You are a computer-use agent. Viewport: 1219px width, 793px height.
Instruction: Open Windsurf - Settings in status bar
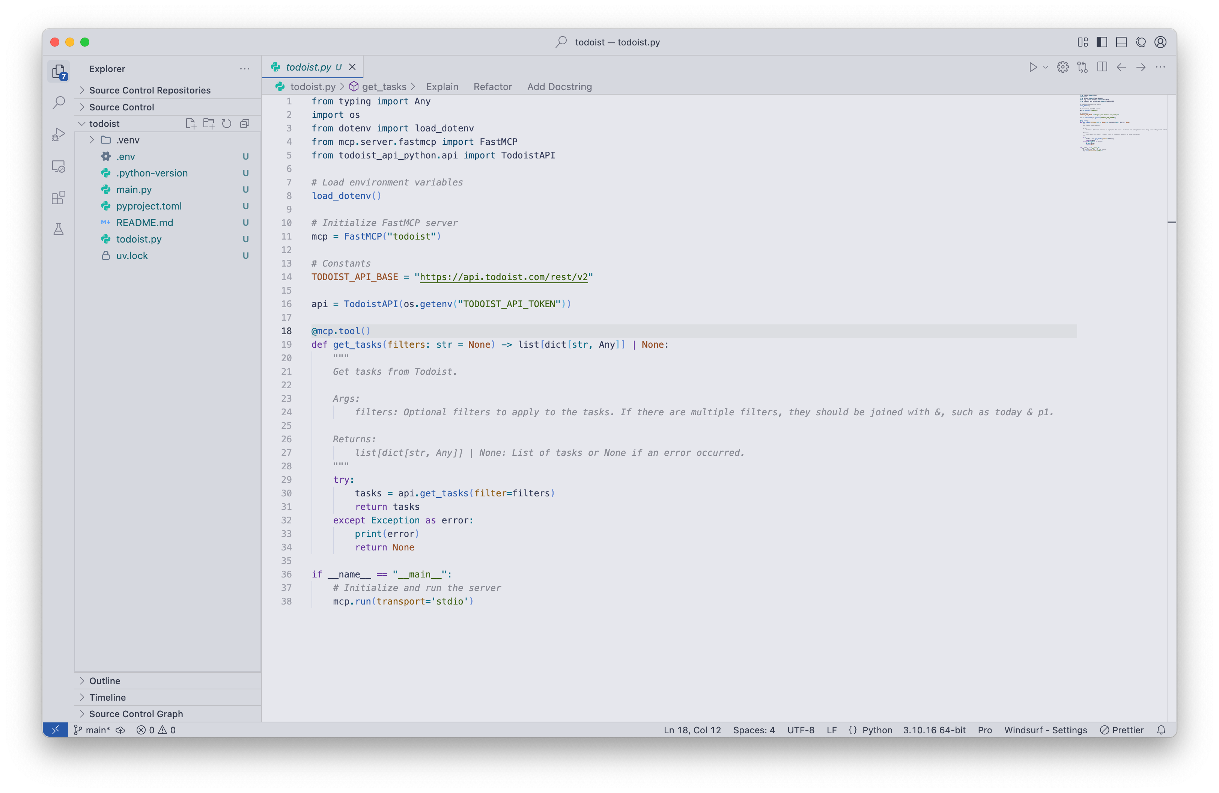pyautogui.click(x=1045, y=730)
